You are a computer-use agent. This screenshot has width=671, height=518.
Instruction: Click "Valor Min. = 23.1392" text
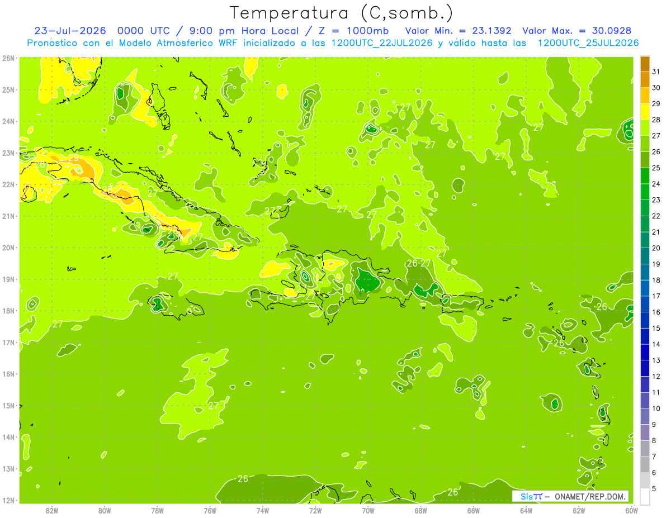458,31
